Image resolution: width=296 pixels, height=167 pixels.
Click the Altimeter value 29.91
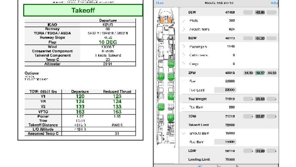pyautogui.click(x=108, y=64)
